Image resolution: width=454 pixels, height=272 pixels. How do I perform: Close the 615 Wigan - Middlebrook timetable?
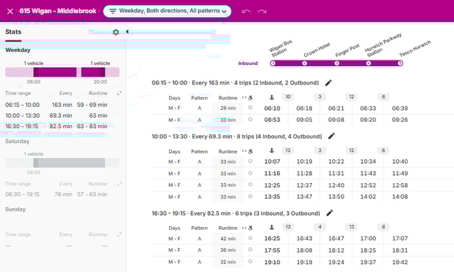pos(10,11)
